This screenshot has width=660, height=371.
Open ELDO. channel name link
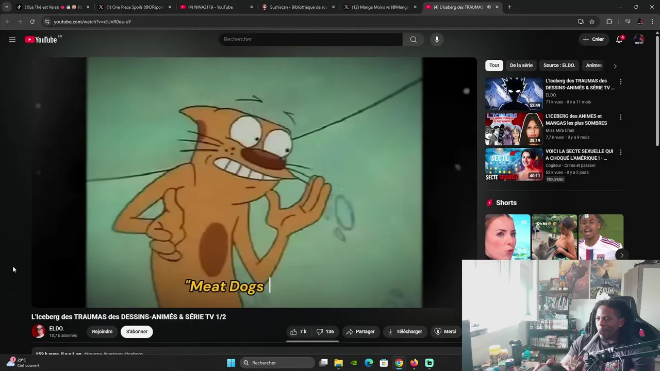[x=57, y=328]
